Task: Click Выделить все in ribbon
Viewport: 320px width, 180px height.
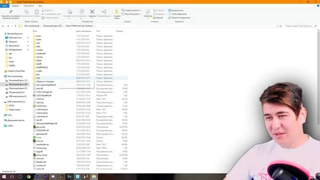Action: (176, 10)
